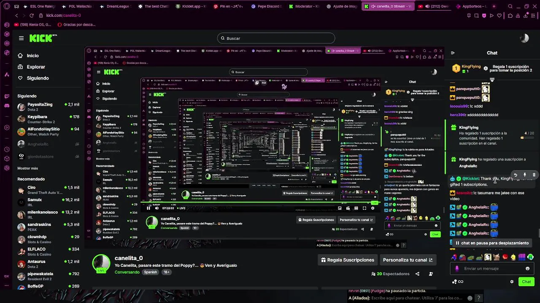Open ELFLACO channel in sidebar
Viewport: 540px width, 303px height.
click(48, 251)
